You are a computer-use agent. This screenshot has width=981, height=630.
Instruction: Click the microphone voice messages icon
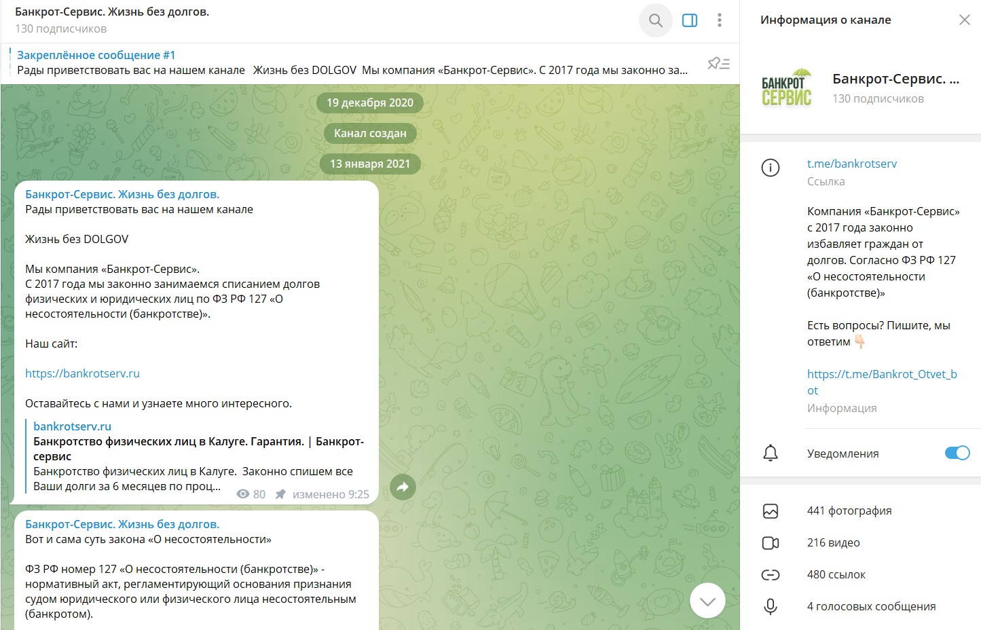pyautogui.click(x=771, y=607)
